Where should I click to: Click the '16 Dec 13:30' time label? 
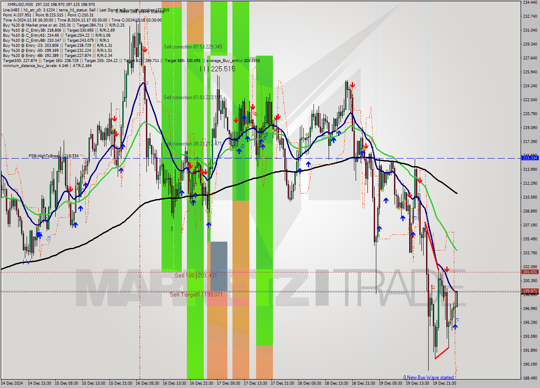point(174,383)
